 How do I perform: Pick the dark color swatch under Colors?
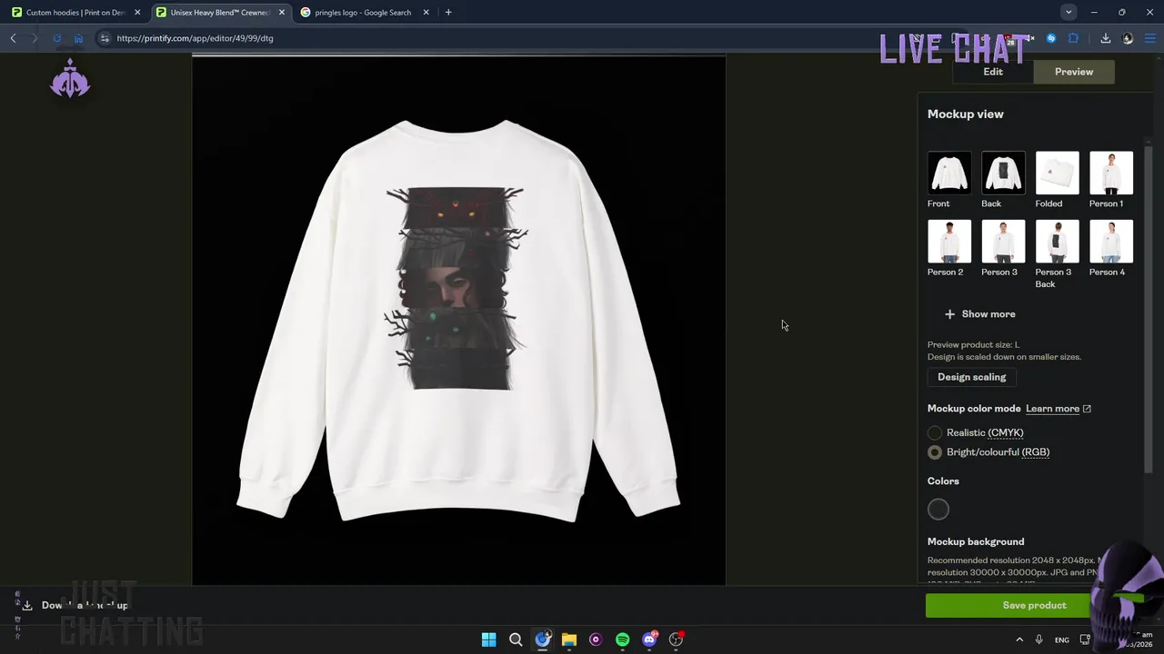point(938,510)
